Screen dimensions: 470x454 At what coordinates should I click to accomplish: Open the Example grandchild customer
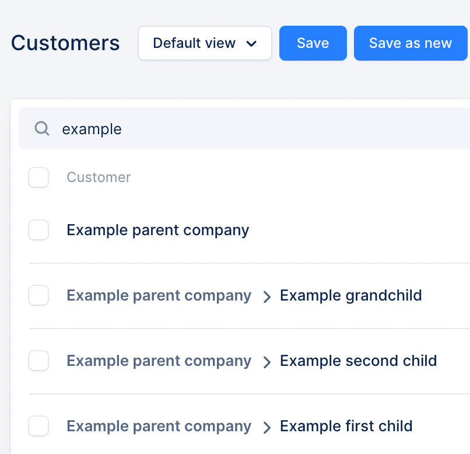[x=351, y=295]
